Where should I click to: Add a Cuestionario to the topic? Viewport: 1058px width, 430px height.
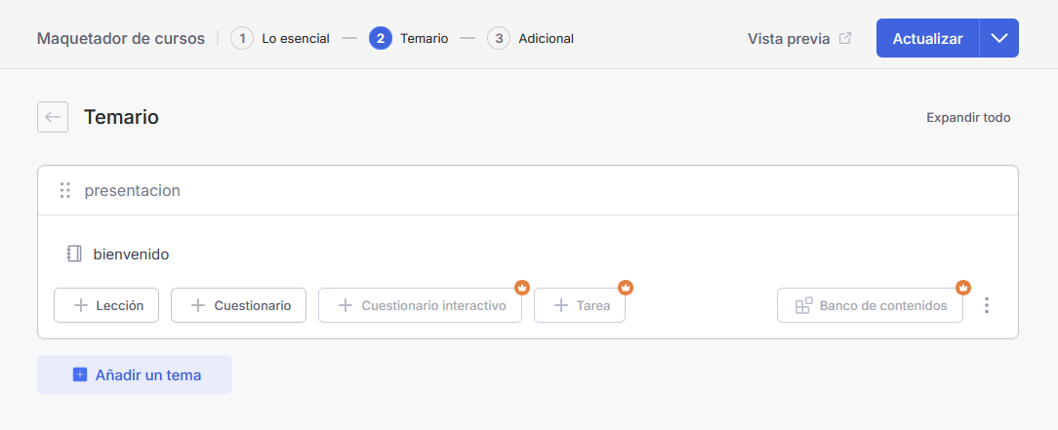point(238,305)
